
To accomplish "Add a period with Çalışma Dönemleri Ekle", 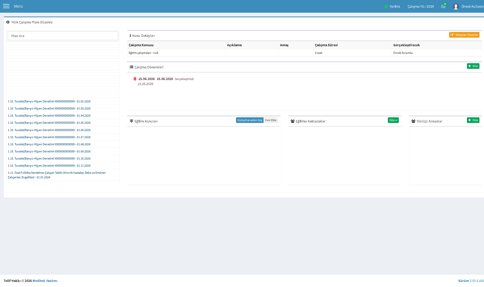I will point(473,66).
